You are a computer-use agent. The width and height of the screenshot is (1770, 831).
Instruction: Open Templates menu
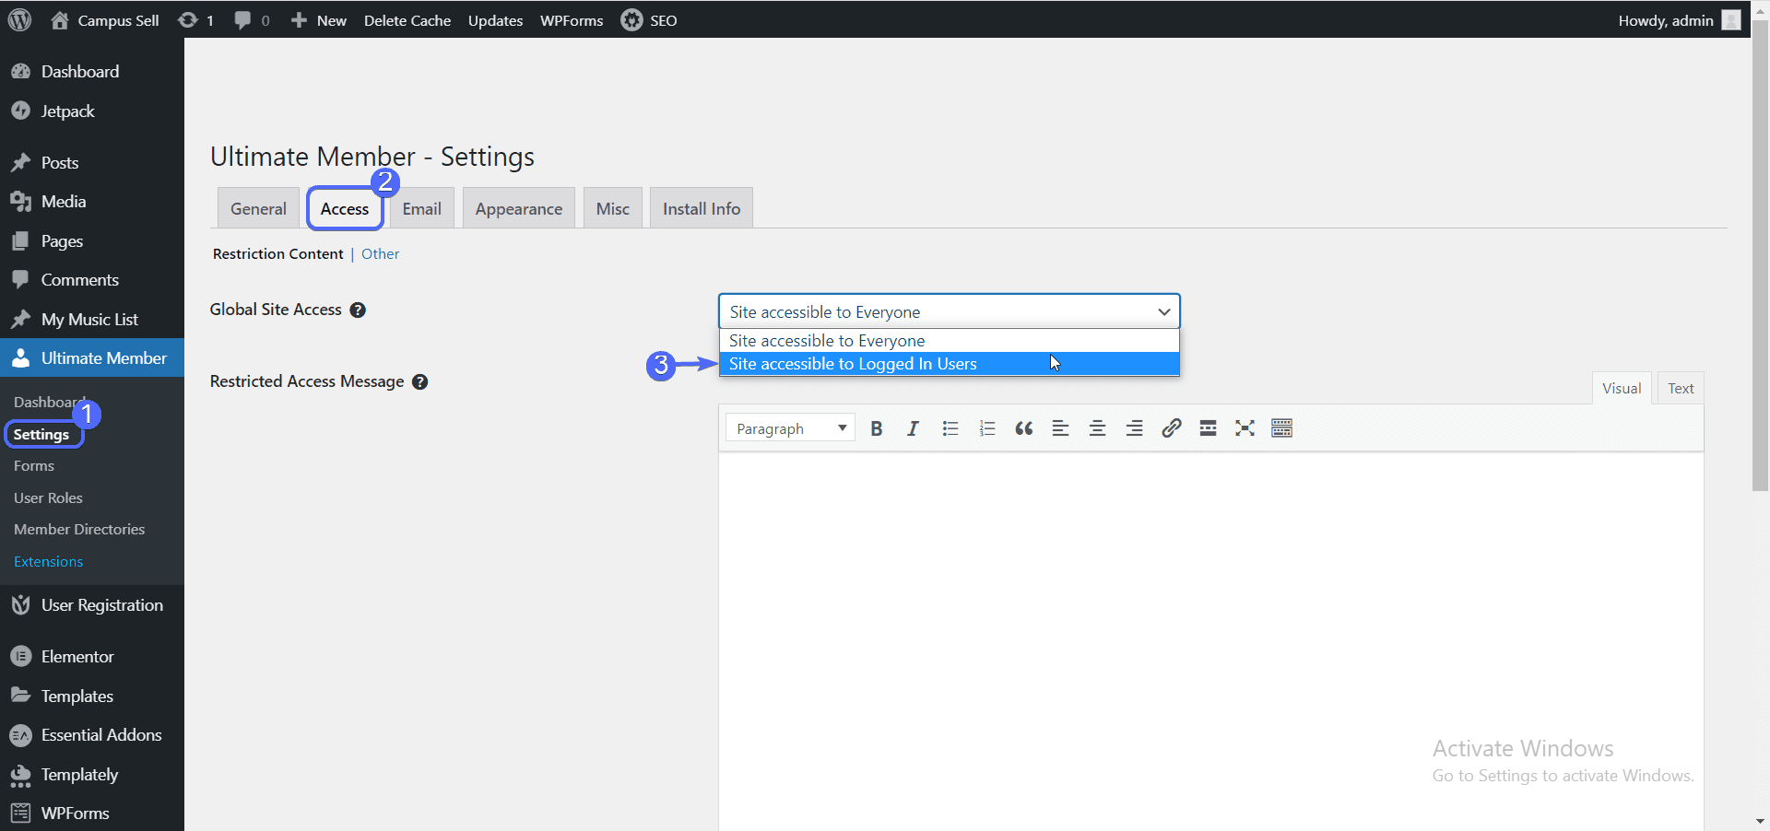(92, 696)
